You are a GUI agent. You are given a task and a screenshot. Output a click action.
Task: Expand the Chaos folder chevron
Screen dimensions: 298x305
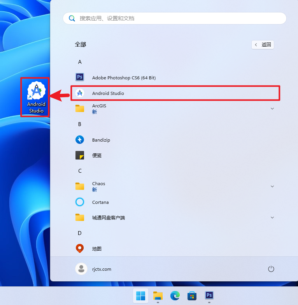pyautogui.click(x=272, y=186)
